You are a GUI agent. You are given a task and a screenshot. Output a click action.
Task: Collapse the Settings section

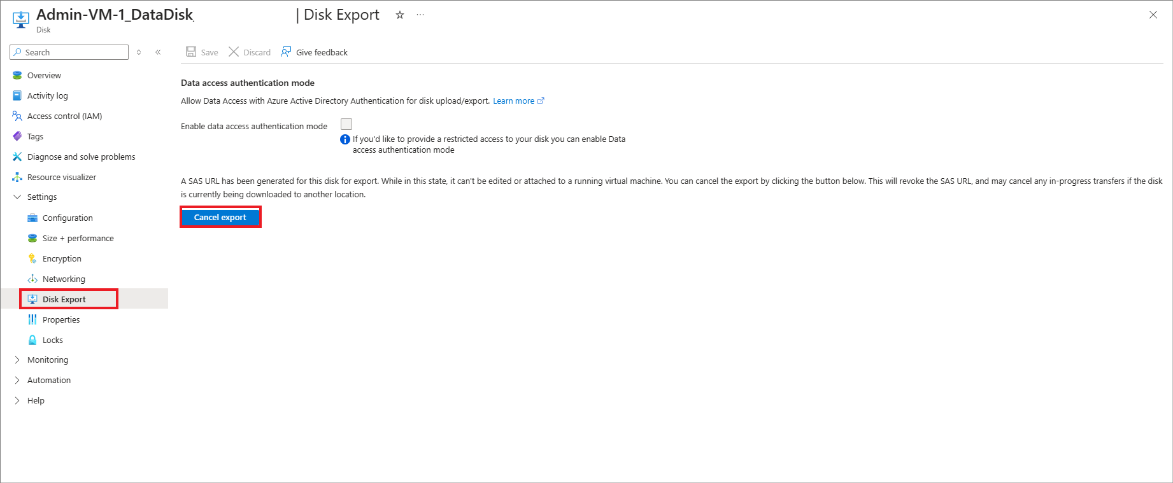(x=17, y=197)
